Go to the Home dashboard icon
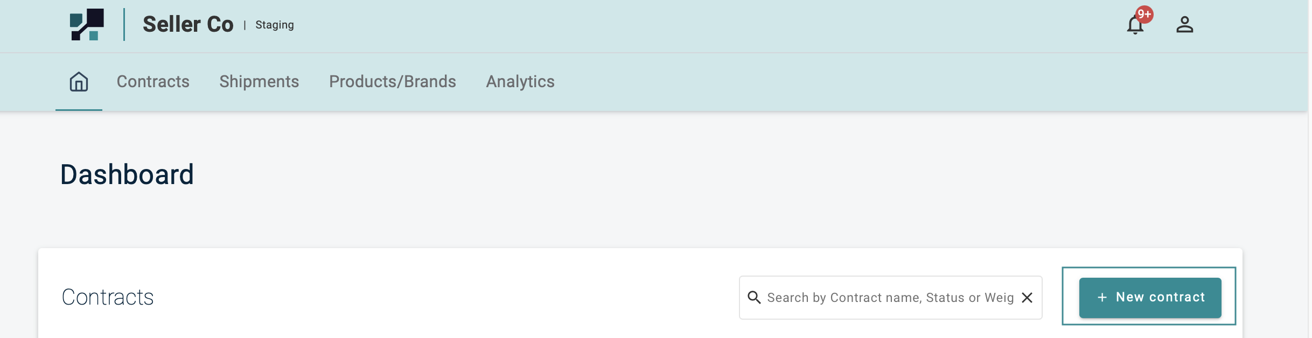Screen dimensions: 1312x338 point(79,82)
